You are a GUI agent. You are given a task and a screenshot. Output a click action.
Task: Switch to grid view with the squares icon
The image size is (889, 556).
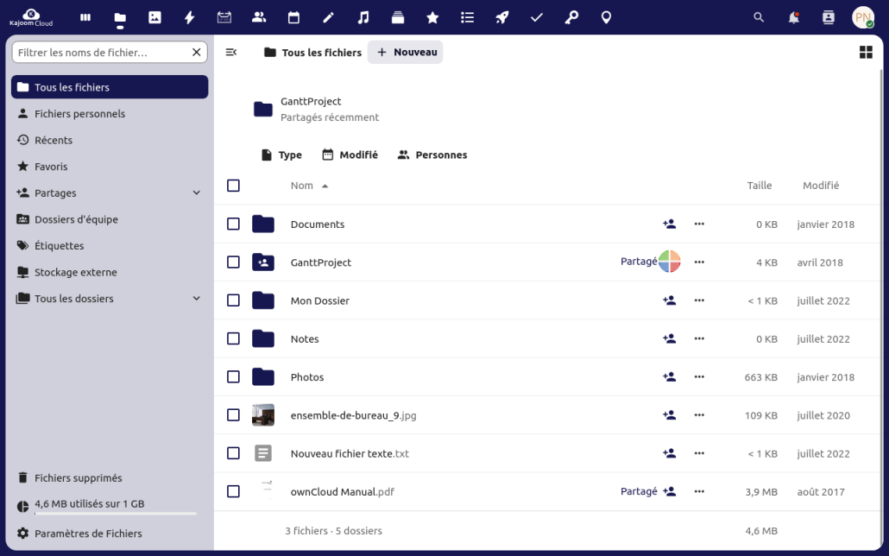pos(864,52)
